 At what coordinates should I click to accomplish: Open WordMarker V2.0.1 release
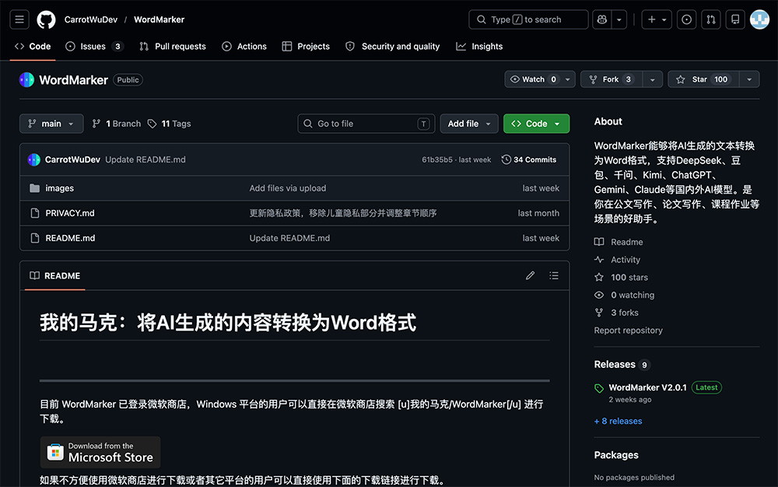[x=647, y=387]
